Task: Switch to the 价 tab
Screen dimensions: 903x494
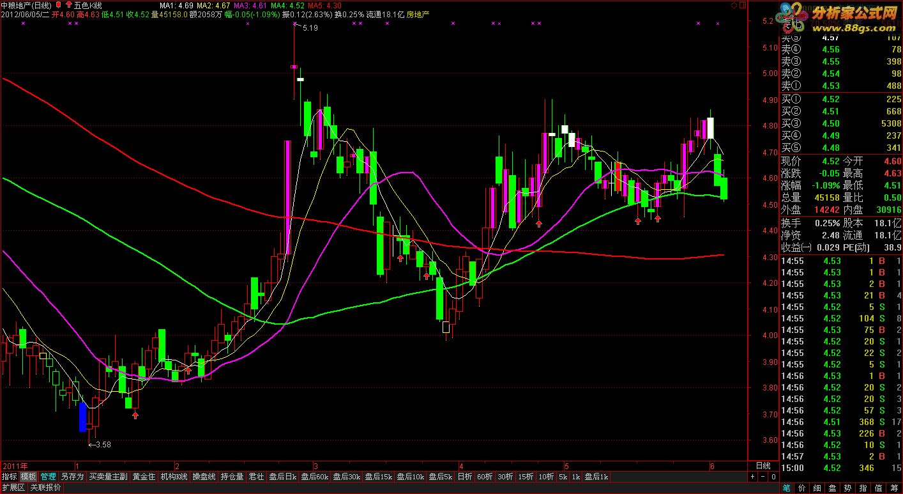Action: 802,488
